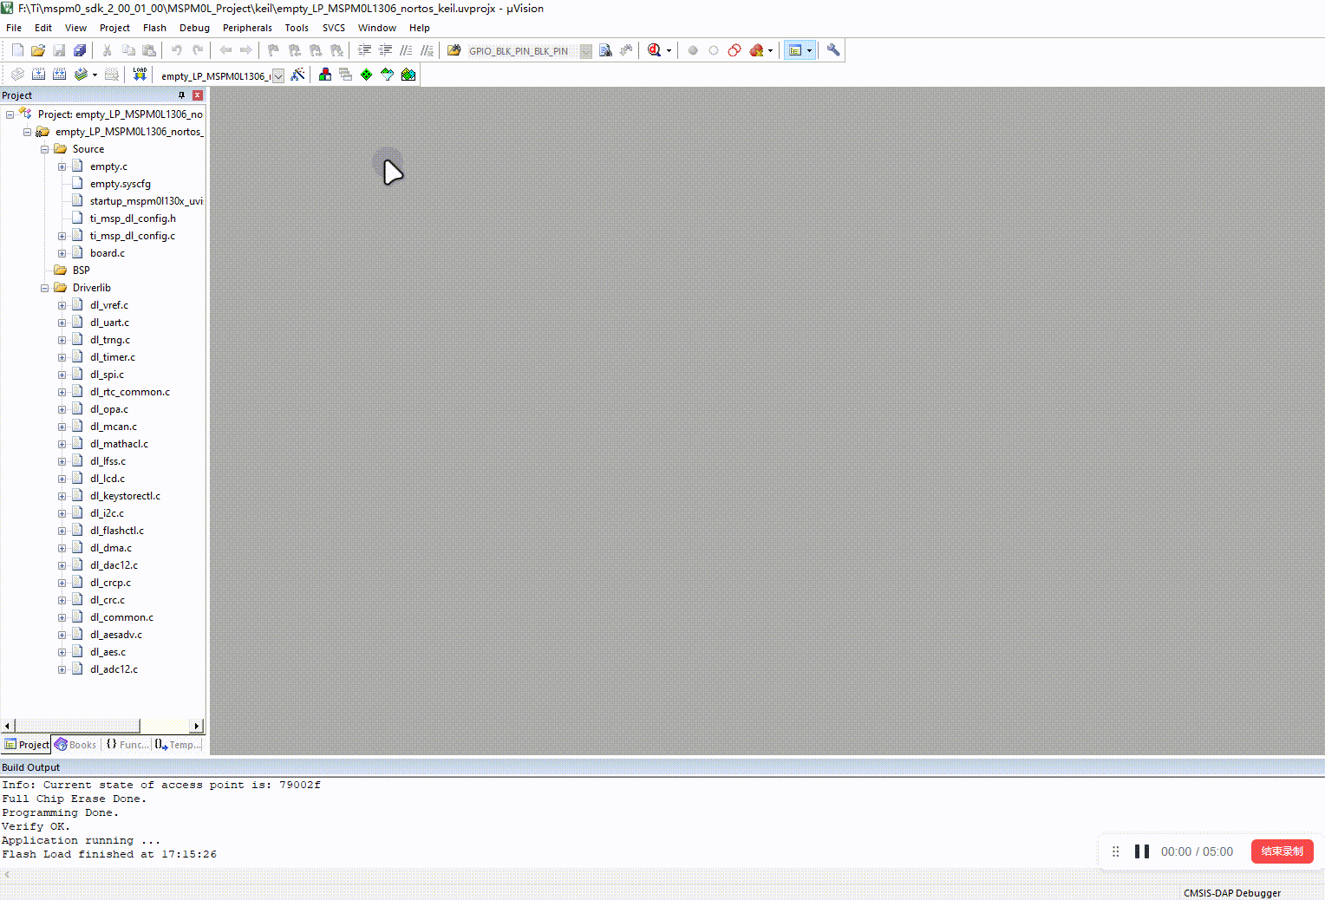This screenshot has width=1325, height=900.
Task: Click the Select Software Packs icon
Action: tap(388, 75)
